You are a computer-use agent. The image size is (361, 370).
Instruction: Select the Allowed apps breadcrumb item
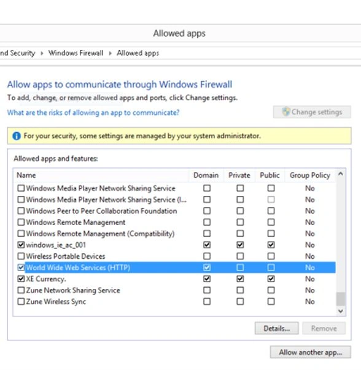coord(138,53)
